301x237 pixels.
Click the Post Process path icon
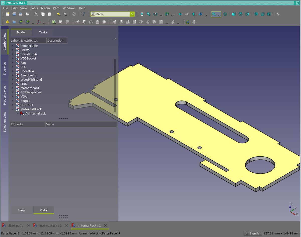(x=60, y=22)
